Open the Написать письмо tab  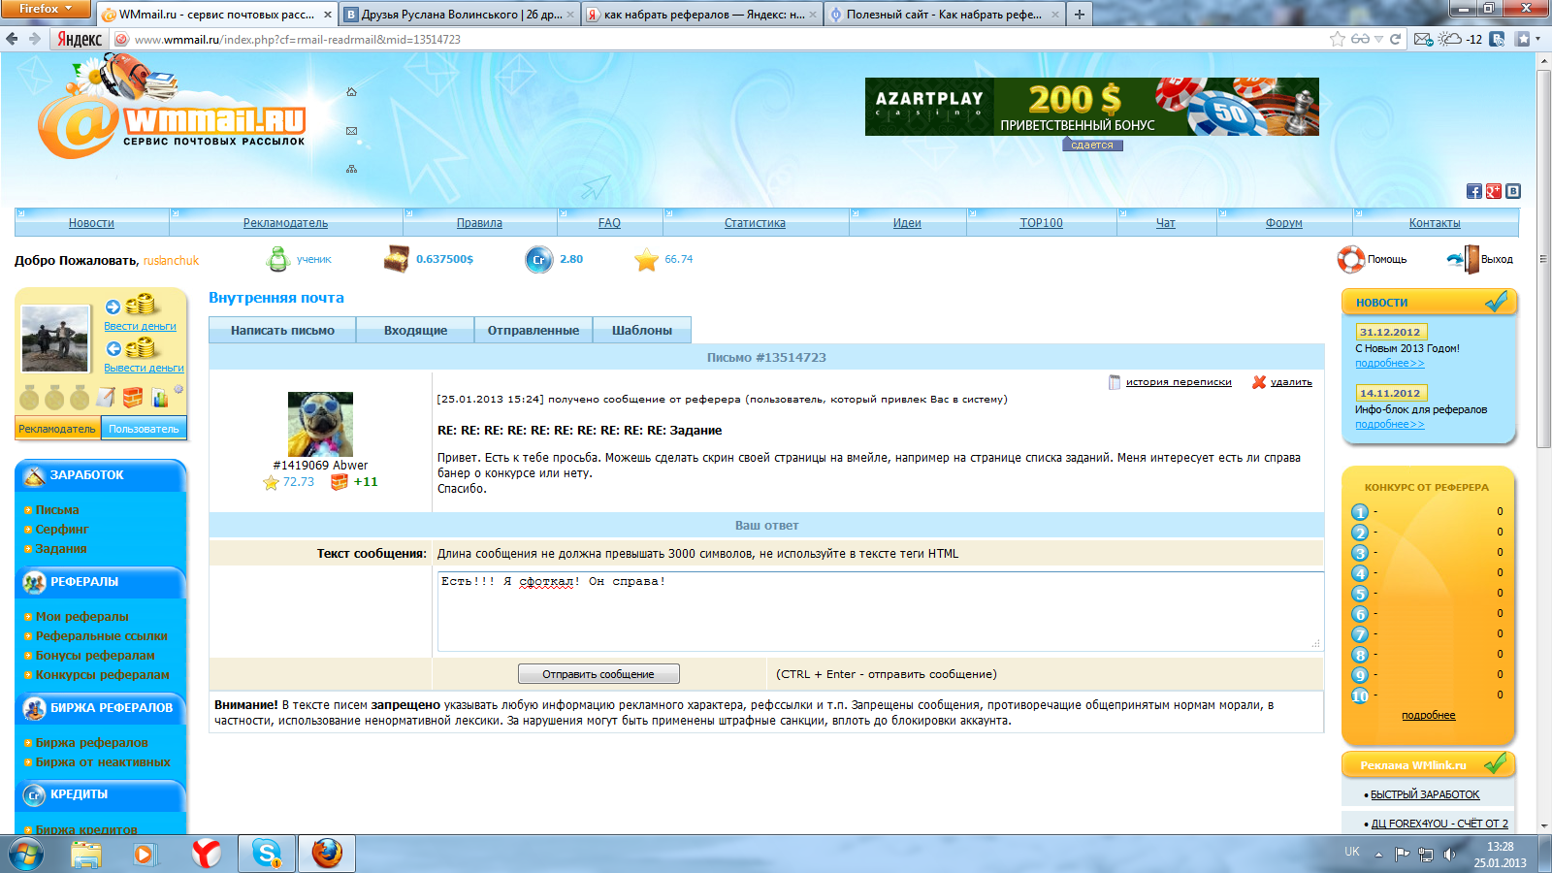click(x=282, y=331)
